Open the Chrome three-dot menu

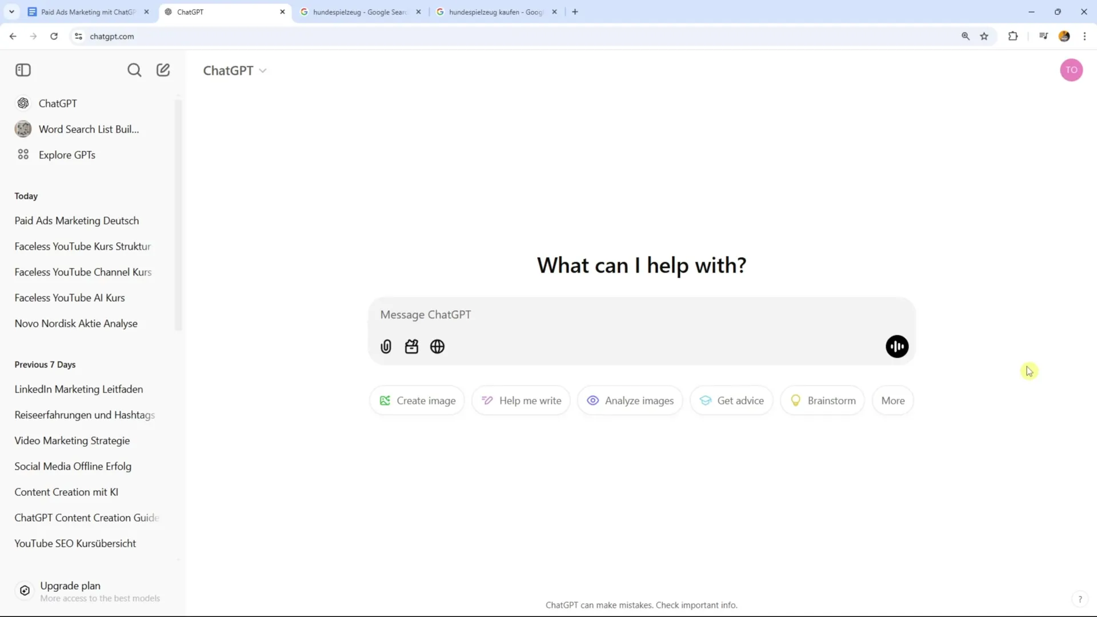[x=1084, y=36]
